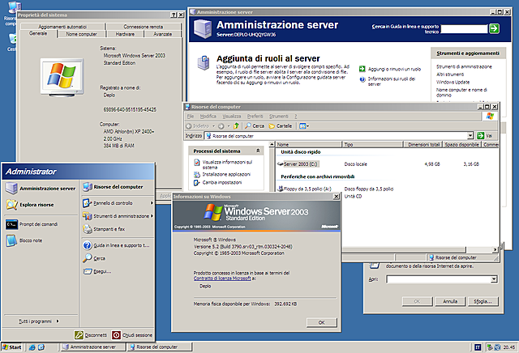Click the Disconnetti button in Start menu
The width and height of the screenshot is (519, 353).
(x=91, y=335)
